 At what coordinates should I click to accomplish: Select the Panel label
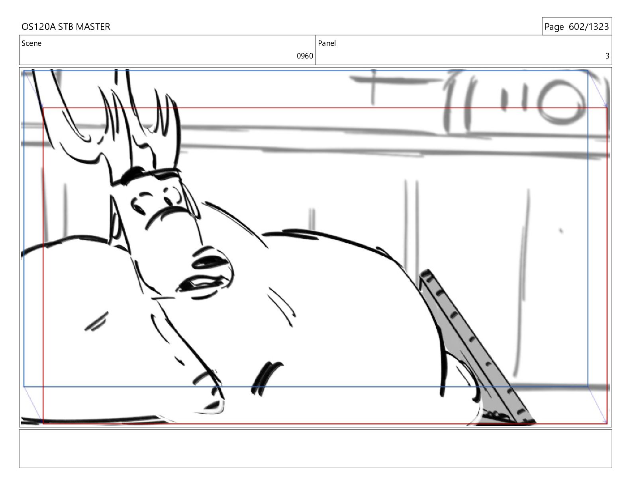coord(327,43)
